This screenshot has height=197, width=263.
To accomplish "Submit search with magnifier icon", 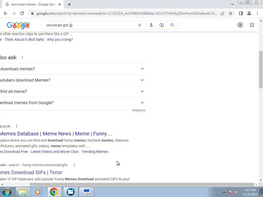I will [x=172, y=25].
